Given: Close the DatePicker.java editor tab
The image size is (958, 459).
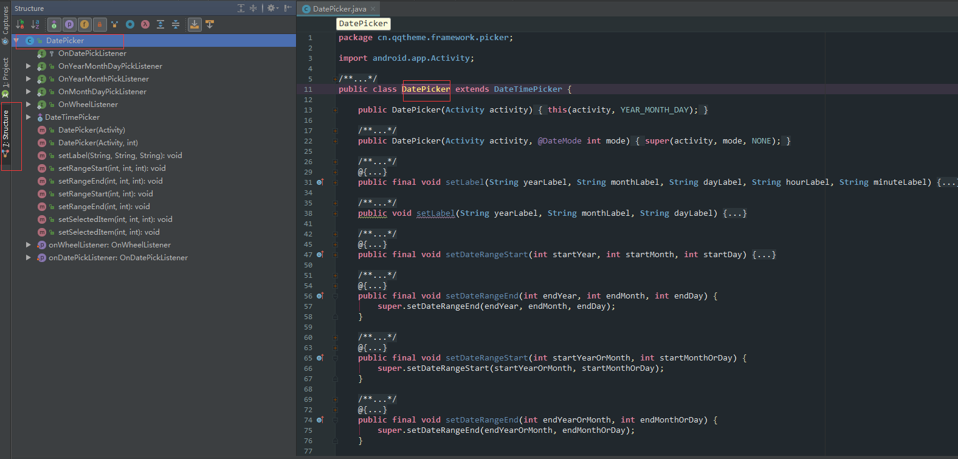Looking at the screenshot, I should click(x=373, y=9).
